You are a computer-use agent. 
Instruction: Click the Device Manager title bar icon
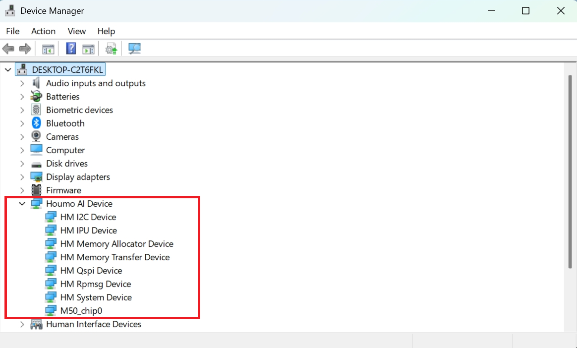point(10,11)
